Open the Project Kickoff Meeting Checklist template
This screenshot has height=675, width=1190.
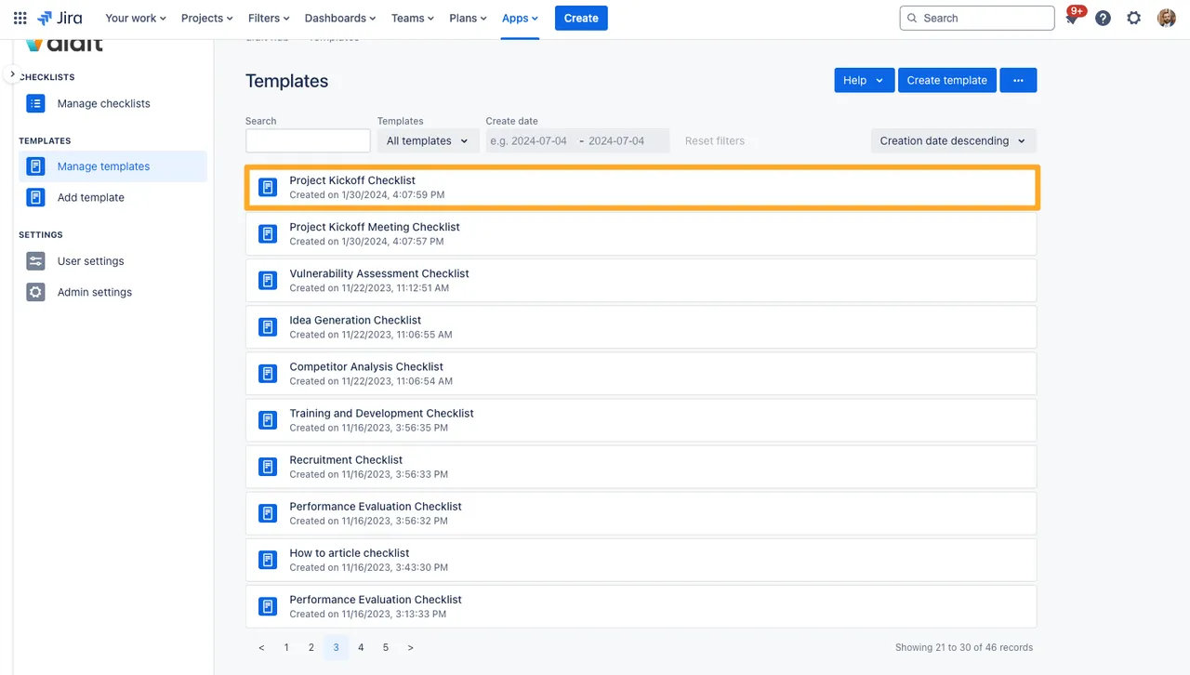point(641,234)
